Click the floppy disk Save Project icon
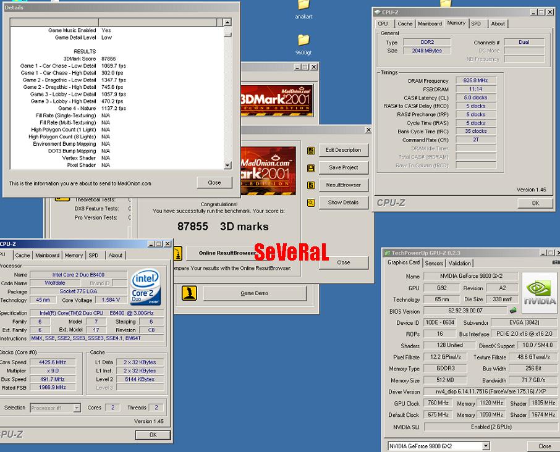 click(x=311, y=168)
